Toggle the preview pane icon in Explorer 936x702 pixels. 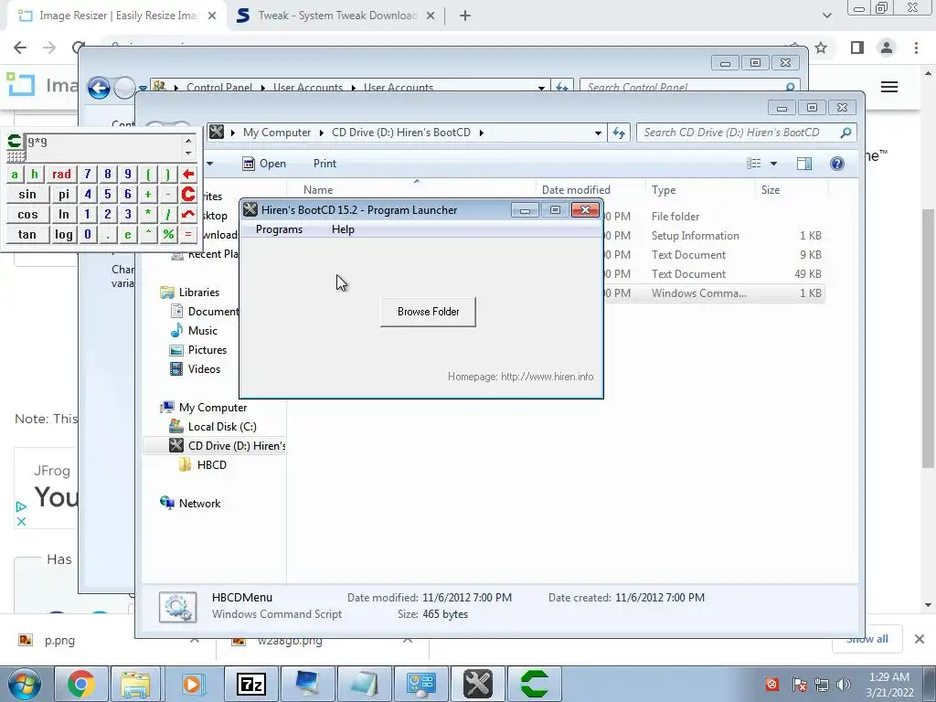point(804,164)
